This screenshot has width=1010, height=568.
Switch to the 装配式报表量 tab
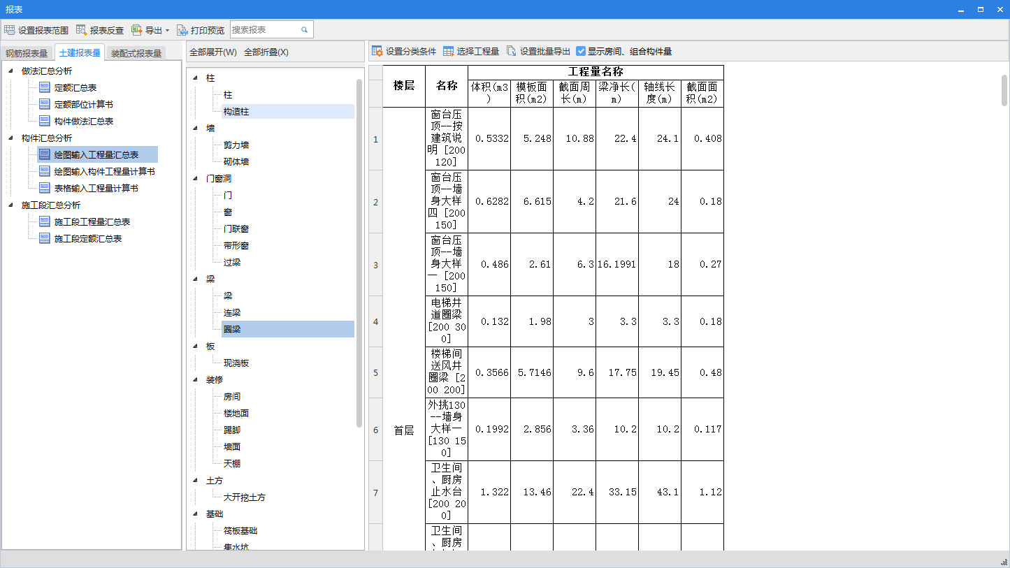(x=136, y=53)
